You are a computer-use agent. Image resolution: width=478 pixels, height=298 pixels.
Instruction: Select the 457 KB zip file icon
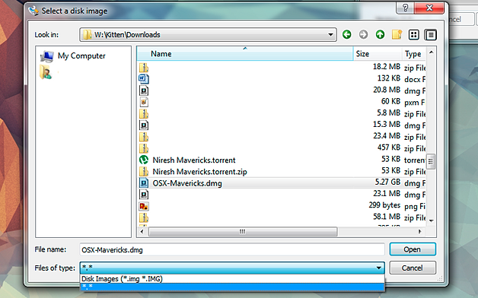coord(144,148)
